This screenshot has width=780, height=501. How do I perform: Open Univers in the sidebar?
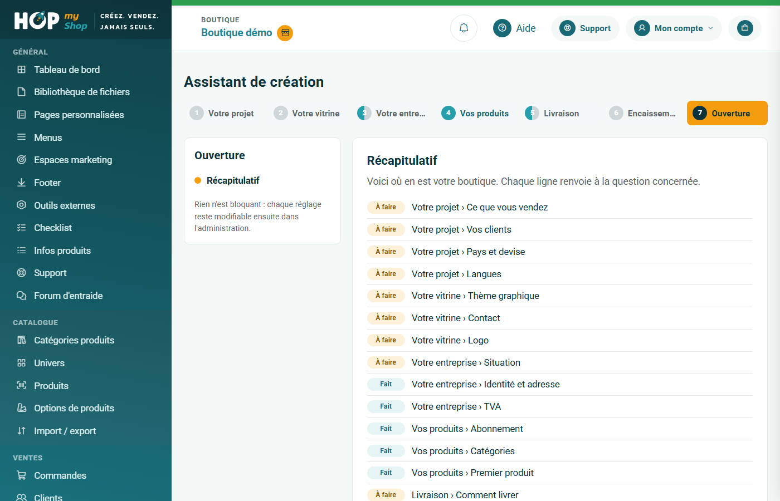click(49, 363)
